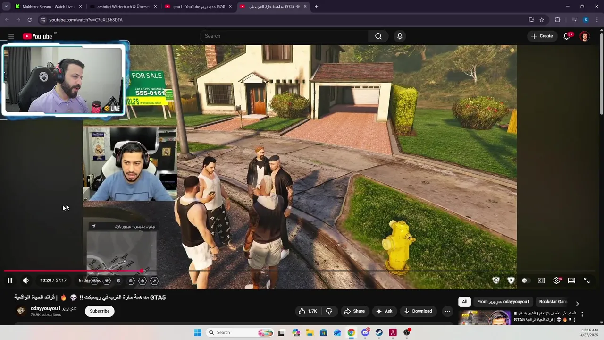Image resolution: width=604 pixels, height=340 pixels.
Task: Switch to the 'you I - YouTube' tab
Action: pyautogui.click(x=198, y=7)
